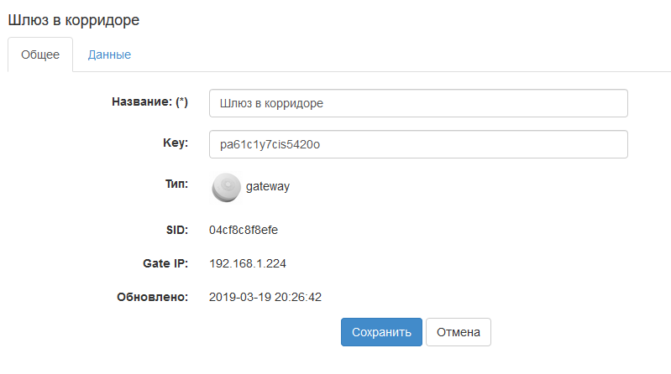This screenshot has height=374, width=671.
Task: Click the horizontal divider line right of the Данные tab
Action: (403, 71)
